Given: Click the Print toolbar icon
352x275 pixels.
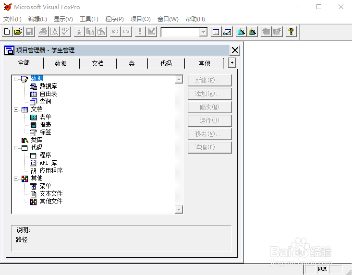Looking at the screenshot, I should 43,32.
